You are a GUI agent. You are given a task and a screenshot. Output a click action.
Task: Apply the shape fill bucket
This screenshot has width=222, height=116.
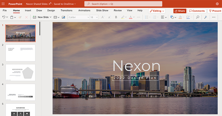click(x=180, y=17)
